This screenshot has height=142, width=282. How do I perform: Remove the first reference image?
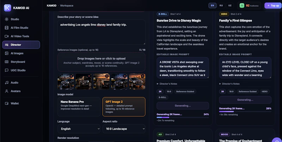72,76
